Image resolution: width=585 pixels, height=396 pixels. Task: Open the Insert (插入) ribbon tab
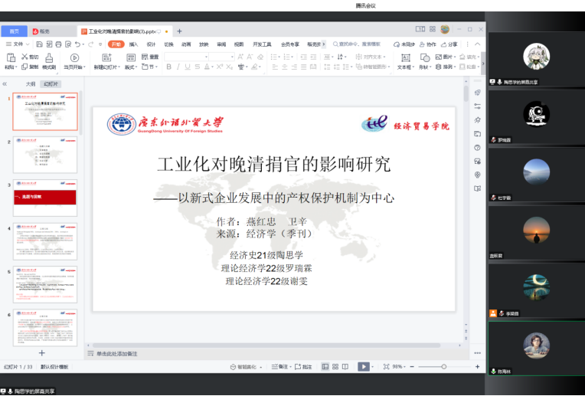(x=133, y=44)
